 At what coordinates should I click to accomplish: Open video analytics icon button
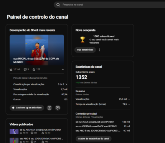point(49,108)
